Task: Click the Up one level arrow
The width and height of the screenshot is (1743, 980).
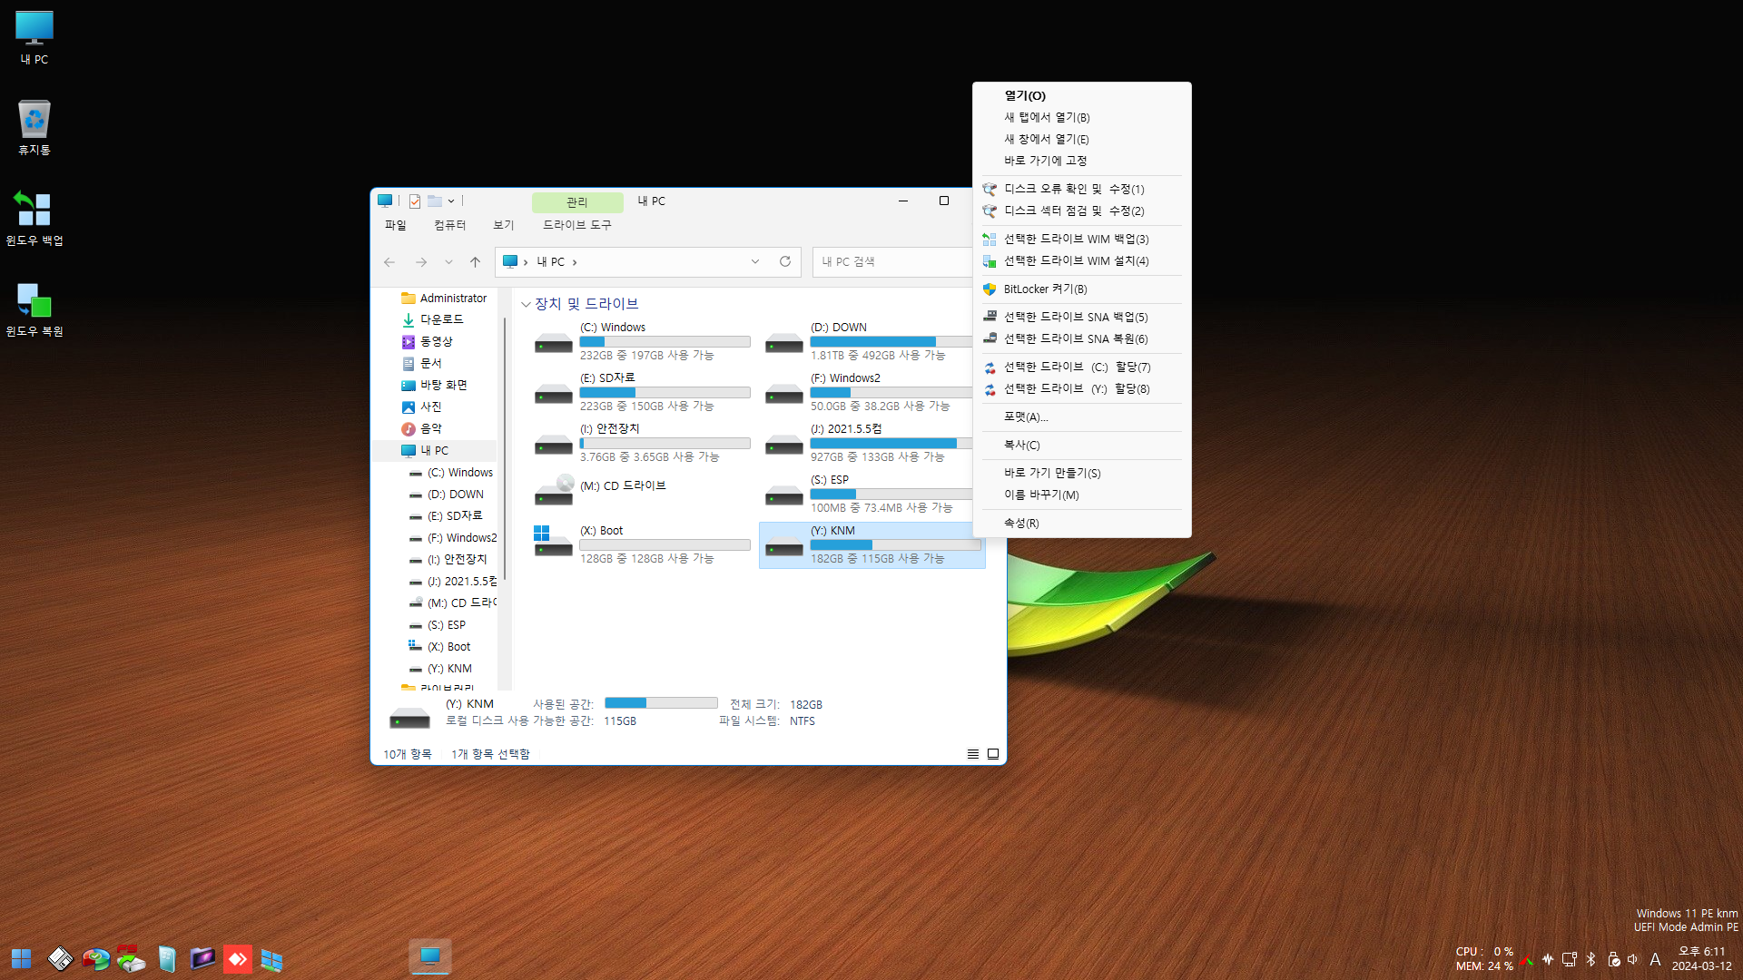Action: [475, 261]
